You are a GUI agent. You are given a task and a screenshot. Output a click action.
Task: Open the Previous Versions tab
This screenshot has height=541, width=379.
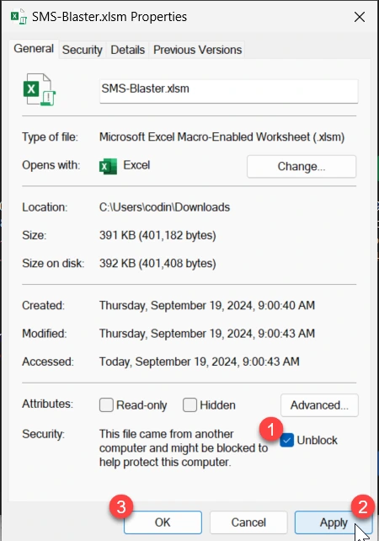(x=197, y=50)
